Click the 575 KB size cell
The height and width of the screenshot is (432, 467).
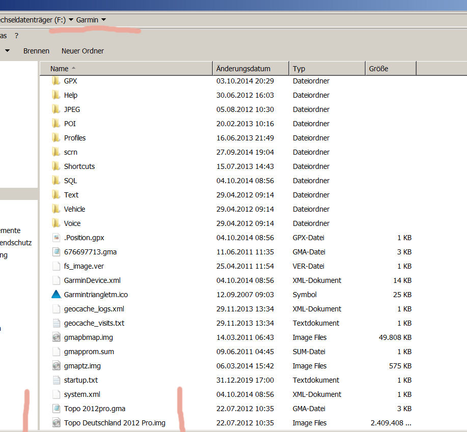(400, 366)
